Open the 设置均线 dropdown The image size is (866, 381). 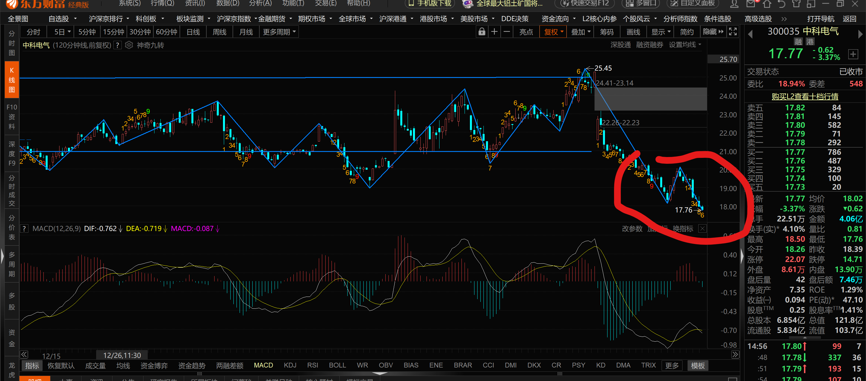pos(685,45)
